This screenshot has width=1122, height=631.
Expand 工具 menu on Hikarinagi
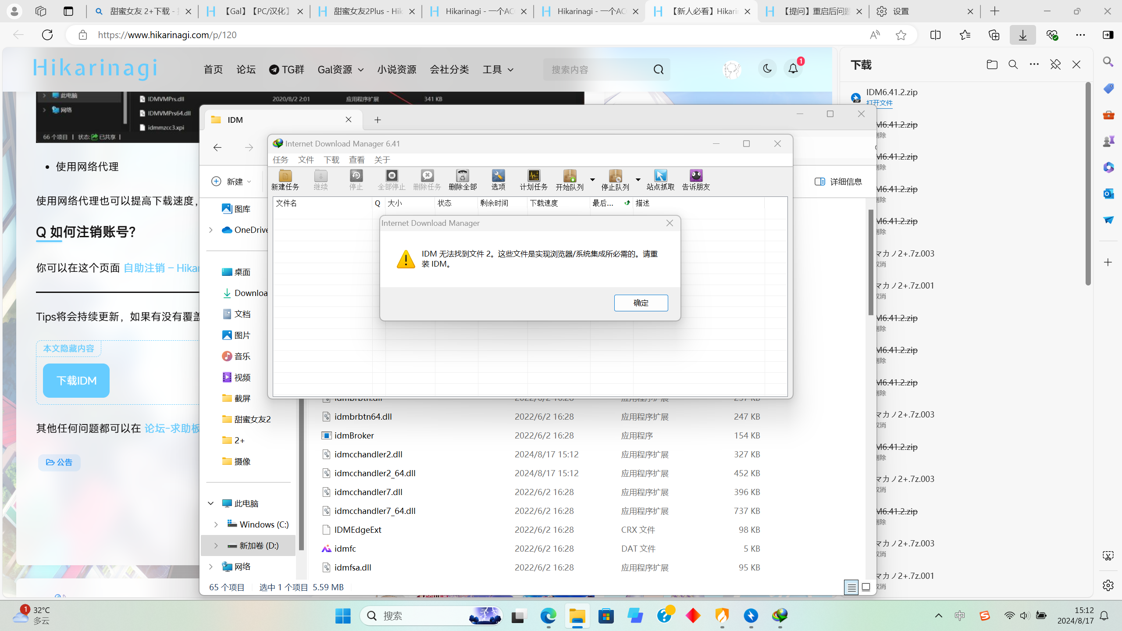click(498, 70)
